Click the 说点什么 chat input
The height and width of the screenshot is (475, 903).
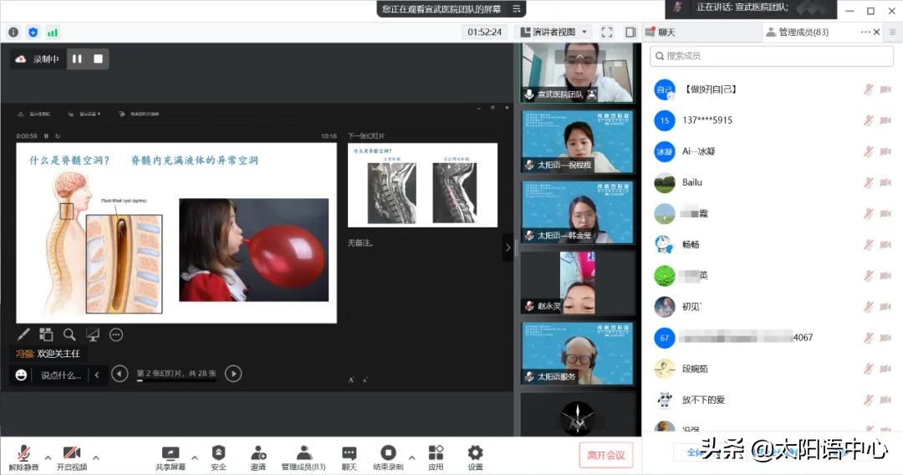coord(60,375)
